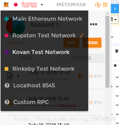Open the network dropdown arrow
119x125 pixels.
[x=42, y=5]
